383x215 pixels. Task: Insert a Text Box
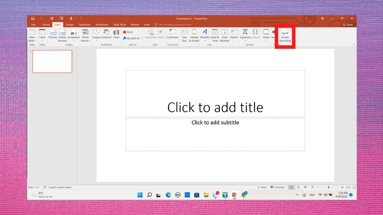click(185, 36)
